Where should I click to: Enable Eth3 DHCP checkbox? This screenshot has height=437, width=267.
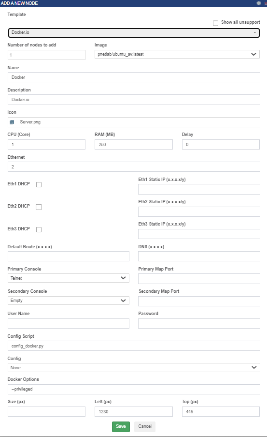click(x=39, y=229)
